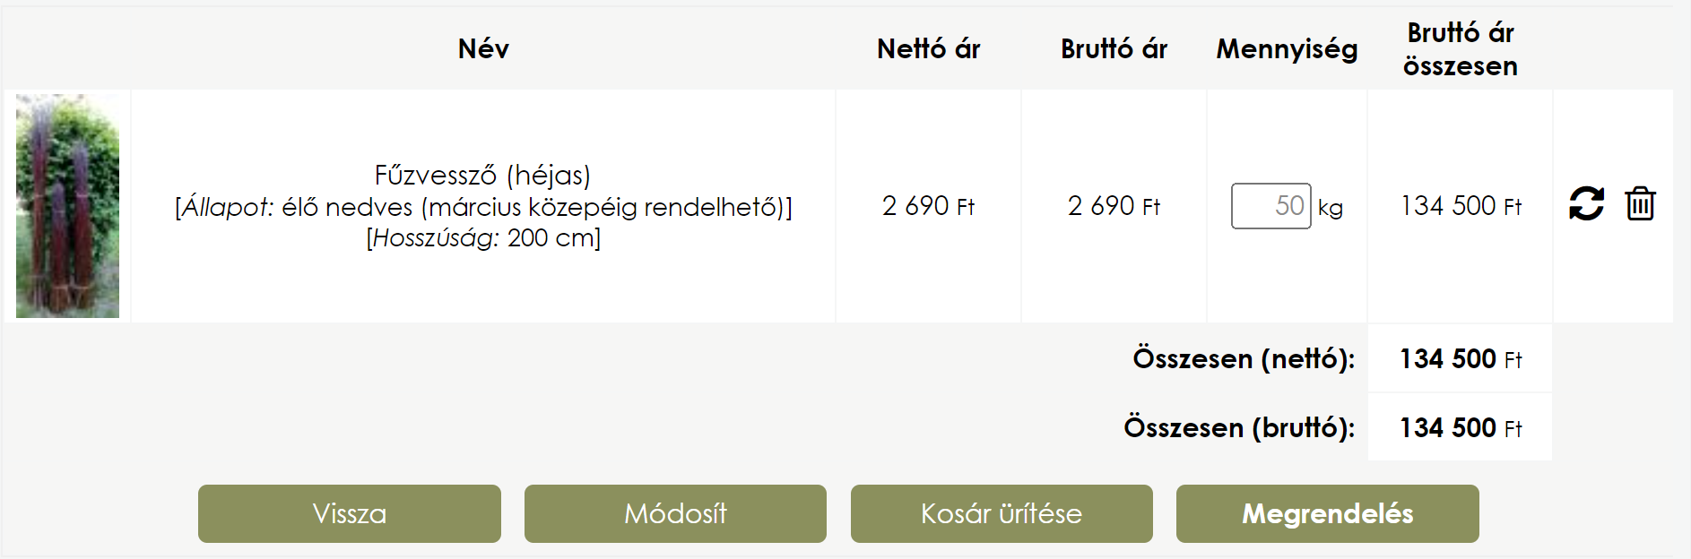Click the Összesen (nettó) total value

1460,359
